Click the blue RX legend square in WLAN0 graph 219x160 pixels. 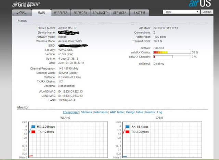coord(33,126)
